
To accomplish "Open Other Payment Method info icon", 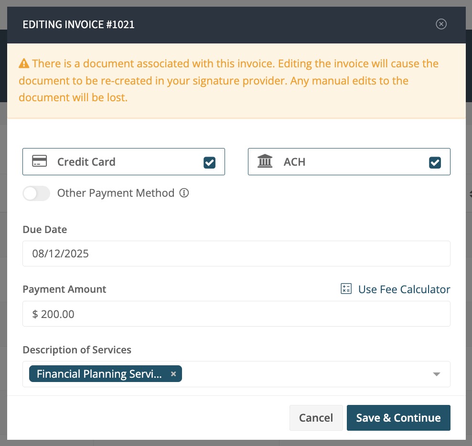I will click(184, 192).
